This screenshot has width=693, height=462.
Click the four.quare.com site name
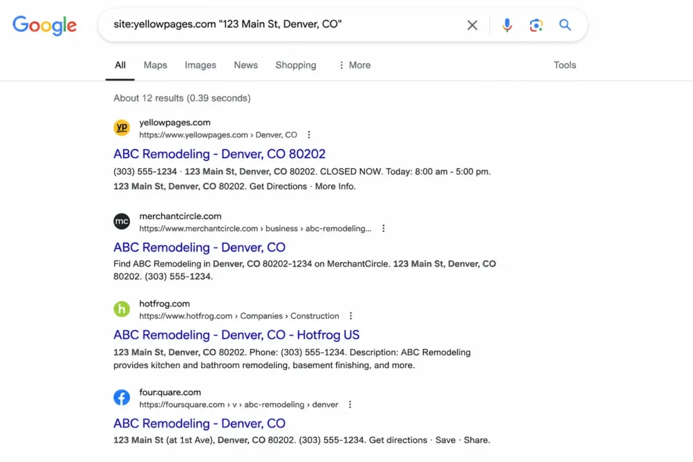coord(170,392)
